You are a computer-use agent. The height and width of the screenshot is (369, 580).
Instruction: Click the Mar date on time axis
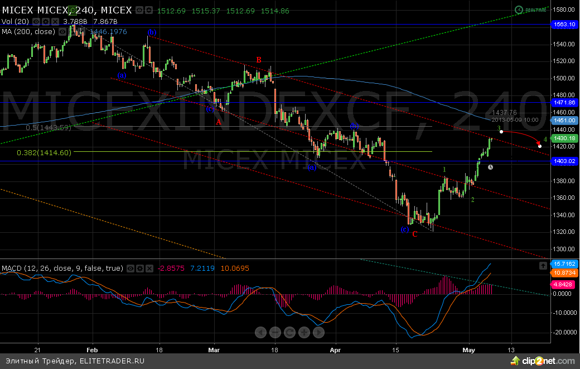(214, 350)
